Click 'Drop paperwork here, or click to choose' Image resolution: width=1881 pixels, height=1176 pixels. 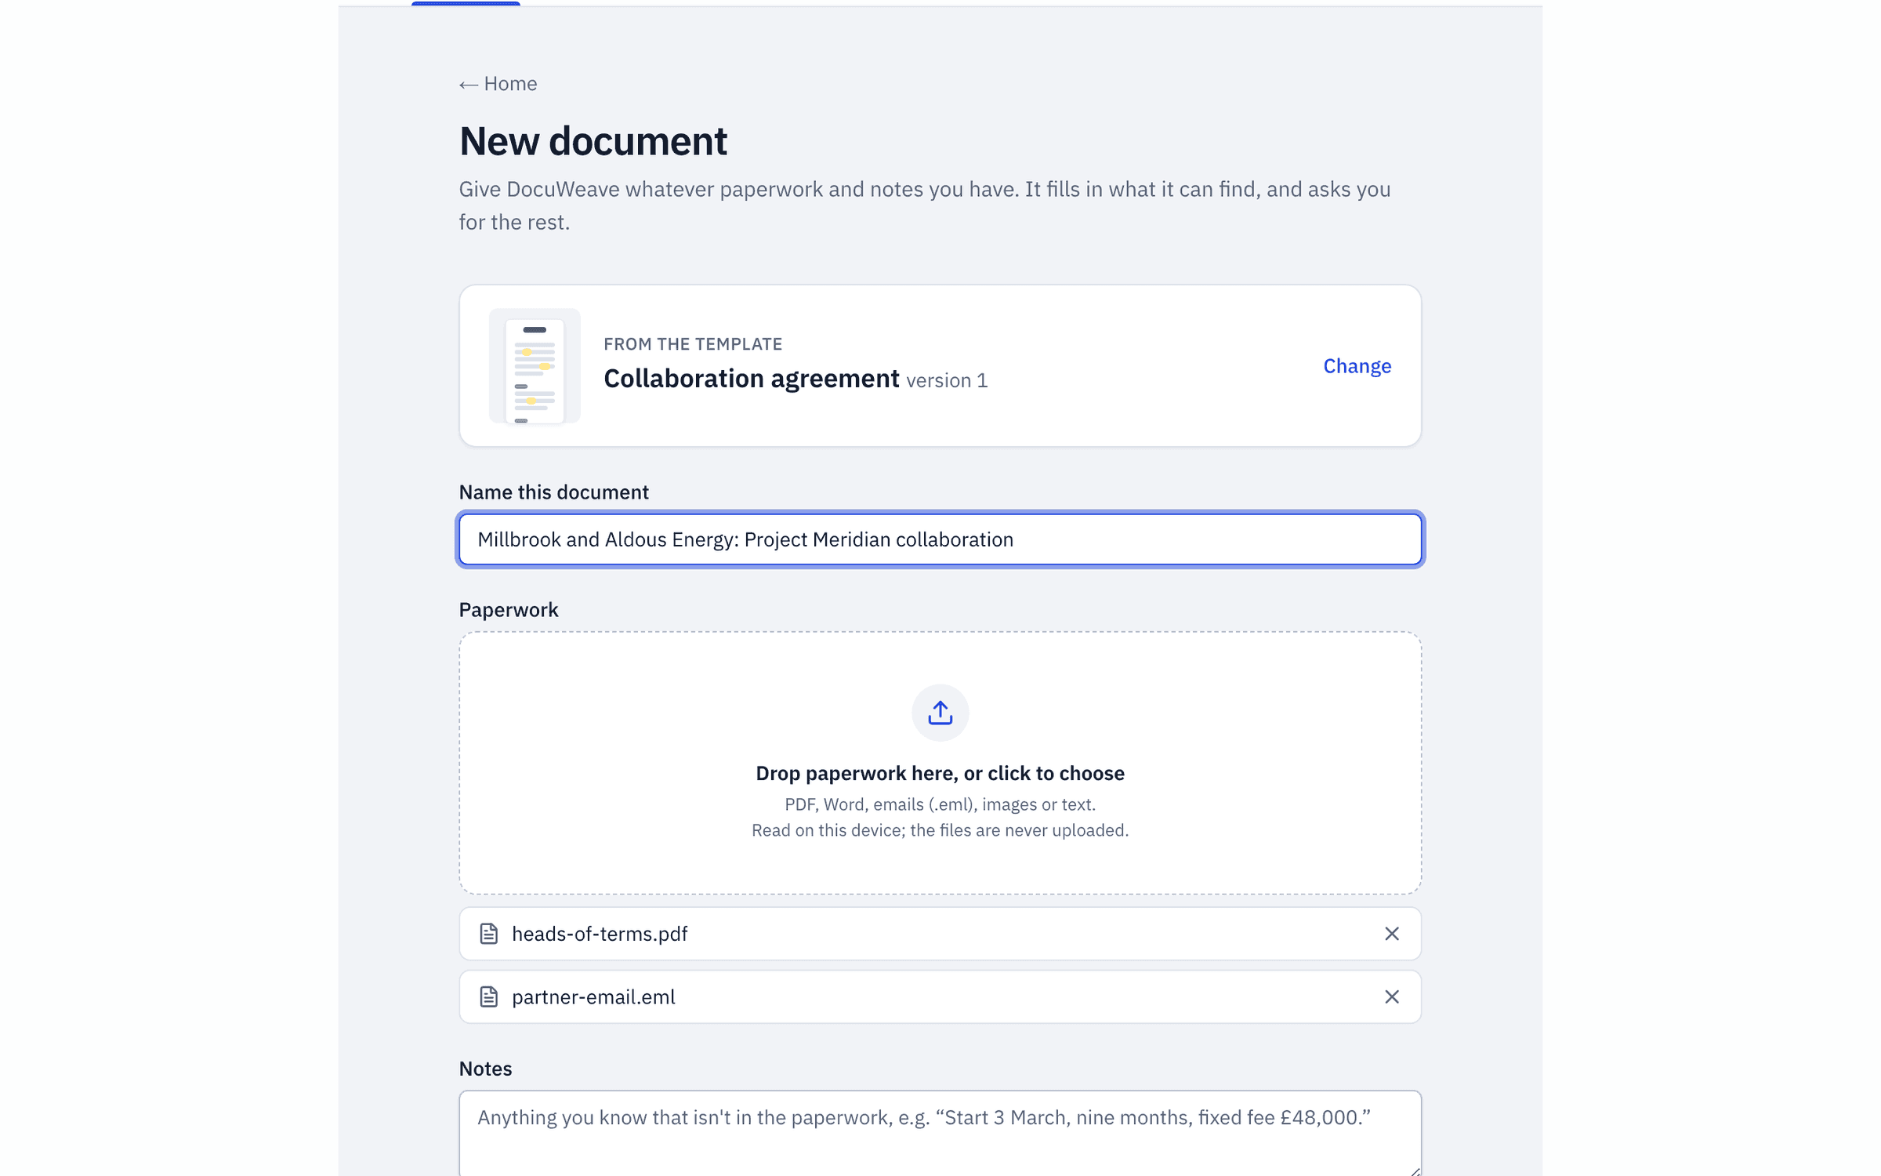[940, 774]
